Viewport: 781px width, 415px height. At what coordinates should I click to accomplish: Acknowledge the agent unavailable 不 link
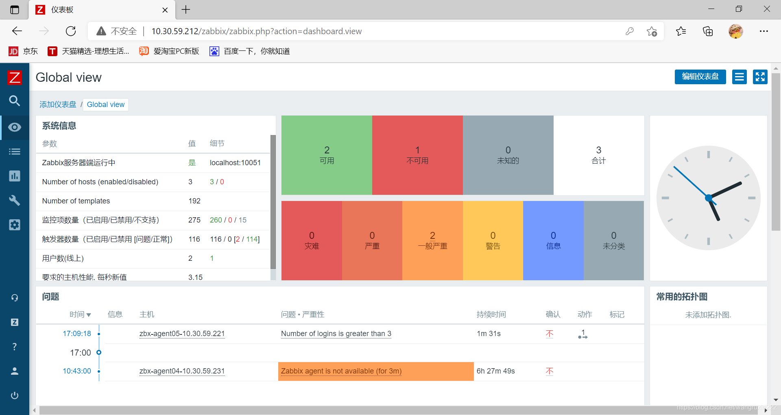(550, 371)
